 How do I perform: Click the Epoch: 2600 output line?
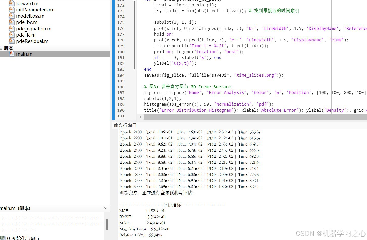[190, 162]
